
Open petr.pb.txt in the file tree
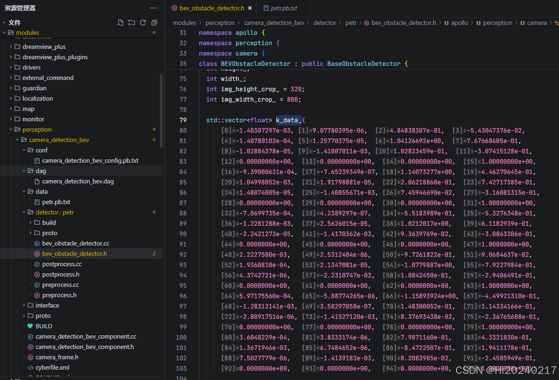pyautogui.click(x=56, y=202)
